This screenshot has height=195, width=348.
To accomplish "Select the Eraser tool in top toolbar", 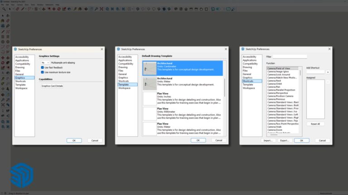I will 17,9.
